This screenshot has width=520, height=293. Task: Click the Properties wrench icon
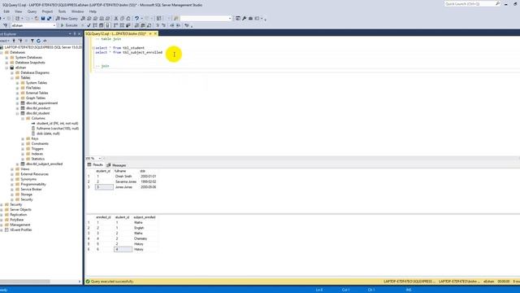(x=244, y=18)
